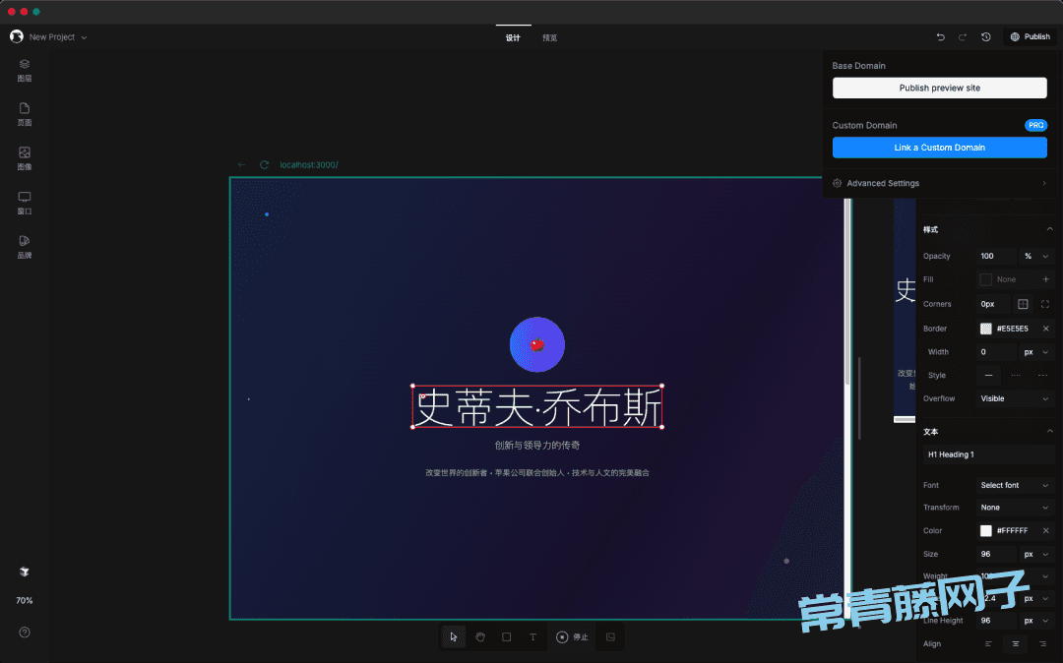Expand Advanced Settings row
This screenshot has height=663, width=1063.
[940, 183]
